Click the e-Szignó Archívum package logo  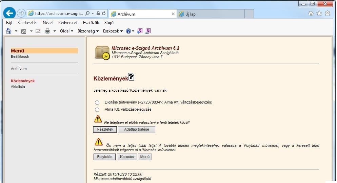click(x=102, y=53)
